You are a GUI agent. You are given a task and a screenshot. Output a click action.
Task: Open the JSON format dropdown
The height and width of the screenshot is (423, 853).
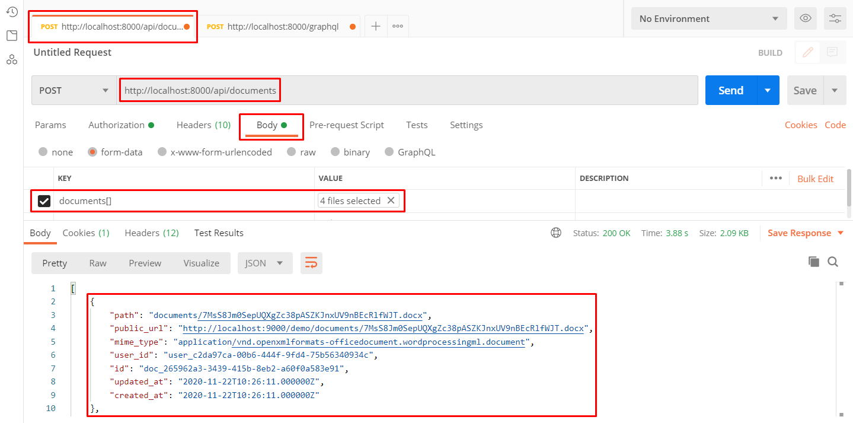(265, 263)
